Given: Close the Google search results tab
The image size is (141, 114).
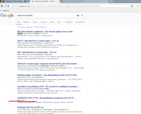Looking at the screenshot, I should (x=57, y=1).
